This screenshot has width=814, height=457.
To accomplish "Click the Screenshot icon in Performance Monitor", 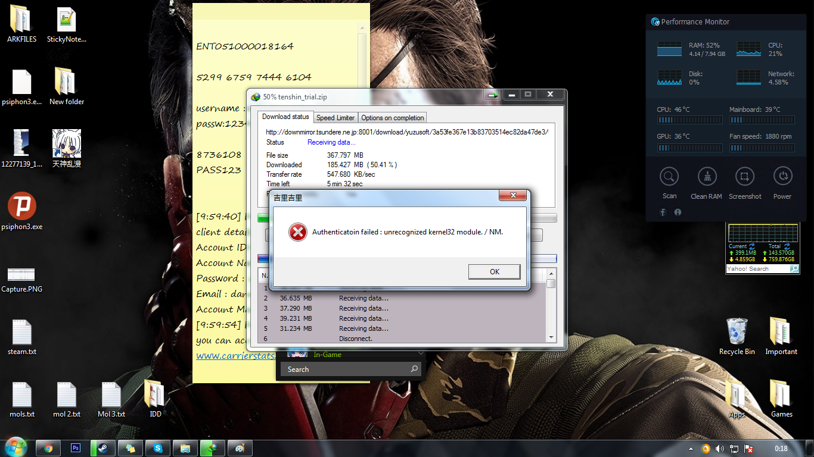I will click(x=745, y=177).
